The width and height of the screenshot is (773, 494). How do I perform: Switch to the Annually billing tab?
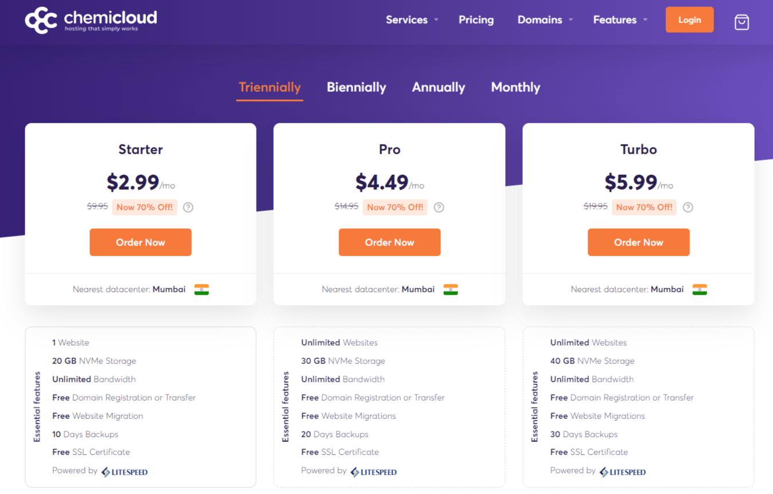(x=439, y=87)
